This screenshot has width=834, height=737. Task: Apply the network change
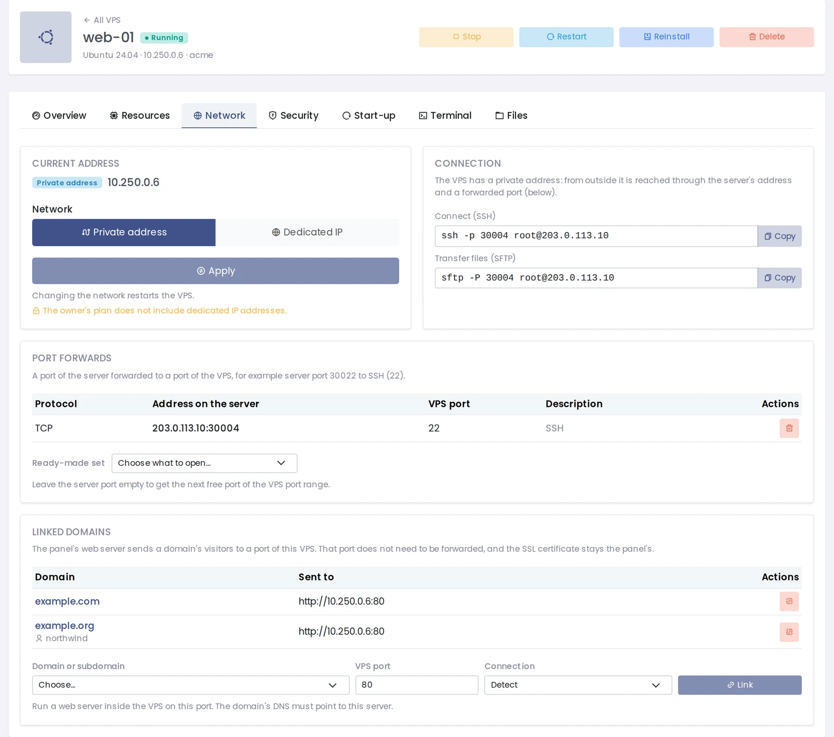216,271
